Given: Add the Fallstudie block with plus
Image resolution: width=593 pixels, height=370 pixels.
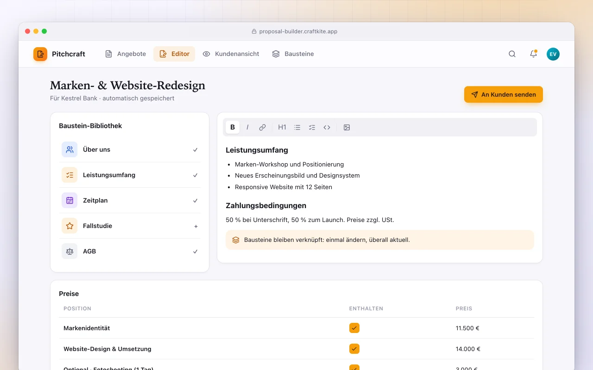Looking at the screenshot, I should [x=196, y=226].
